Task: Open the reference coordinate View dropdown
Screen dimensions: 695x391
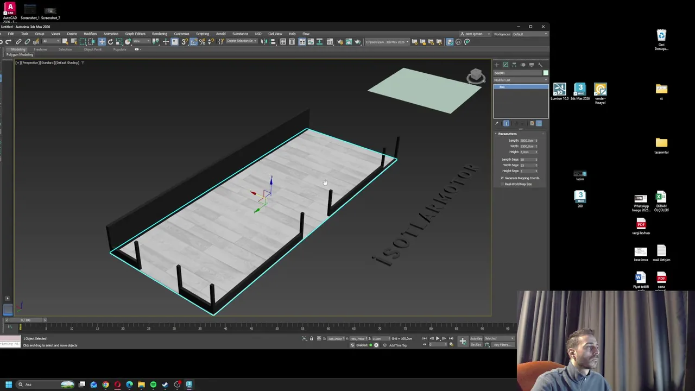Action: coord(142,42)
